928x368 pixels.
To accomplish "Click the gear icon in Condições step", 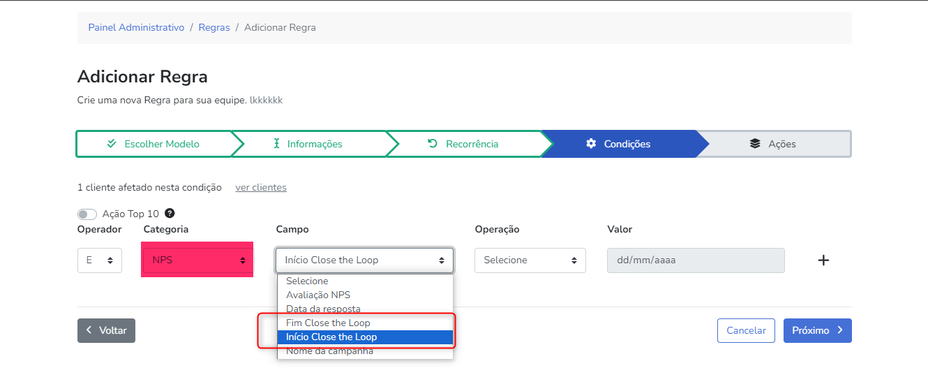I will [591, 144].
